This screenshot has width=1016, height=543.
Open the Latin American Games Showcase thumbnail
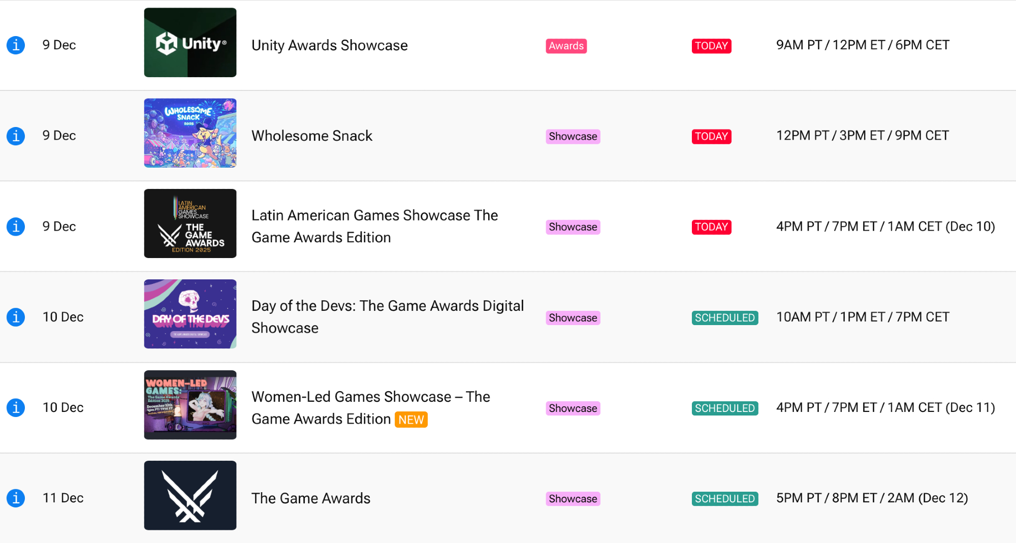[190, 223]
